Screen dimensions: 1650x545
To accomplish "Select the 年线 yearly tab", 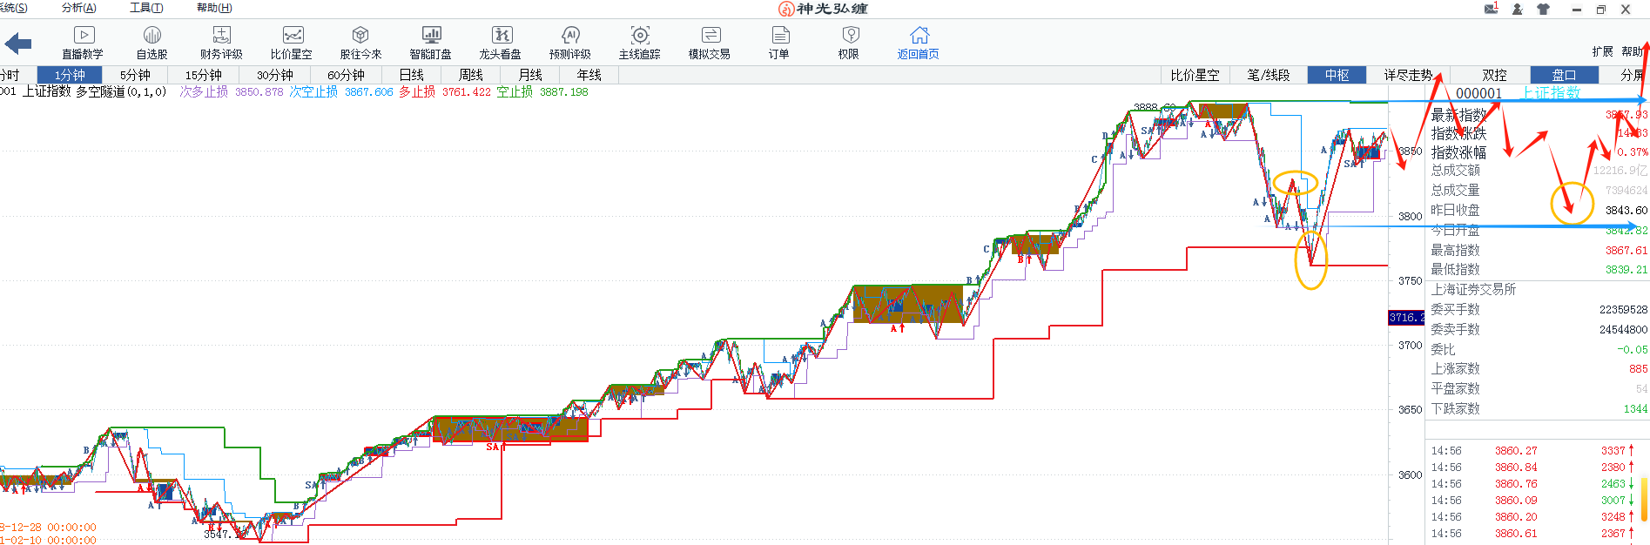I will (x=589, y=75).
